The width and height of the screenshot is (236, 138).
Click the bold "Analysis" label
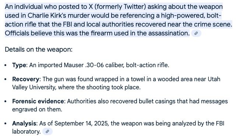click(24, 123)
